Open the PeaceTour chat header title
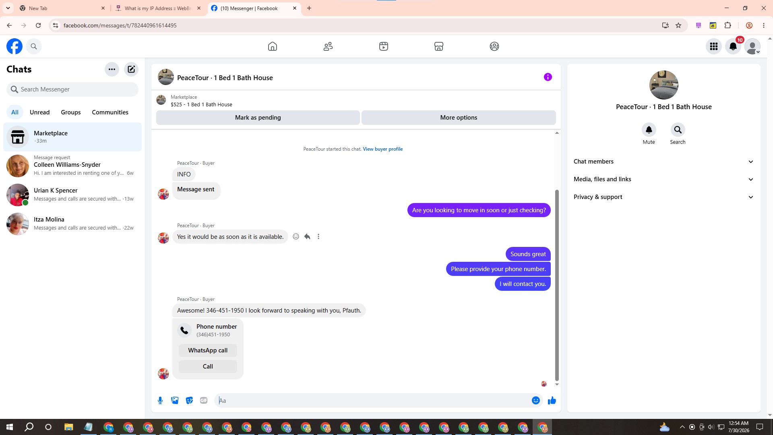 tap(225, 78)
